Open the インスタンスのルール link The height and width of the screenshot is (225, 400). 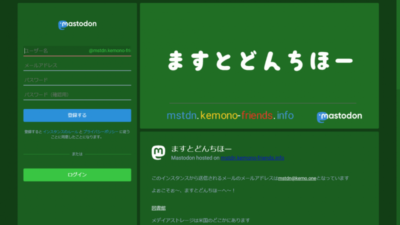coord(60,132)
